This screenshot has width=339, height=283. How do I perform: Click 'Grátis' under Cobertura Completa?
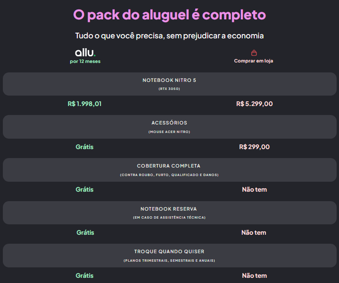click(85, 190)
